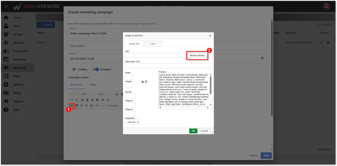Screen dimensions: 337x166
Task: Switch to the Link tab
Action: [x=153, y=44]
